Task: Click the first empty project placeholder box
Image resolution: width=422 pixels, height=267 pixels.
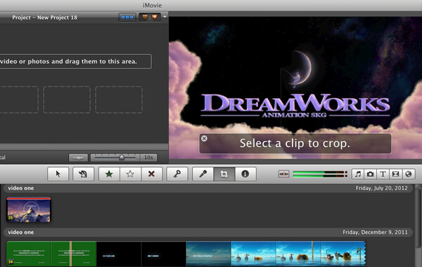Action: [x=19, y=99]
